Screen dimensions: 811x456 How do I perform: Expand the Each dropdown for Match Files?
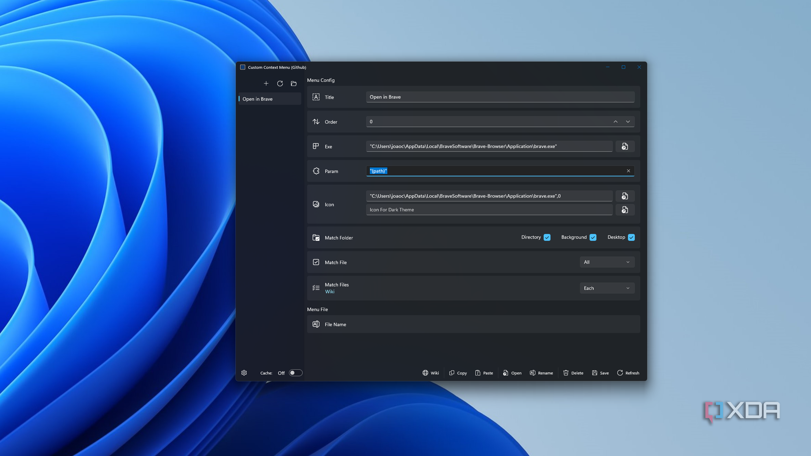tap(607, 288)
